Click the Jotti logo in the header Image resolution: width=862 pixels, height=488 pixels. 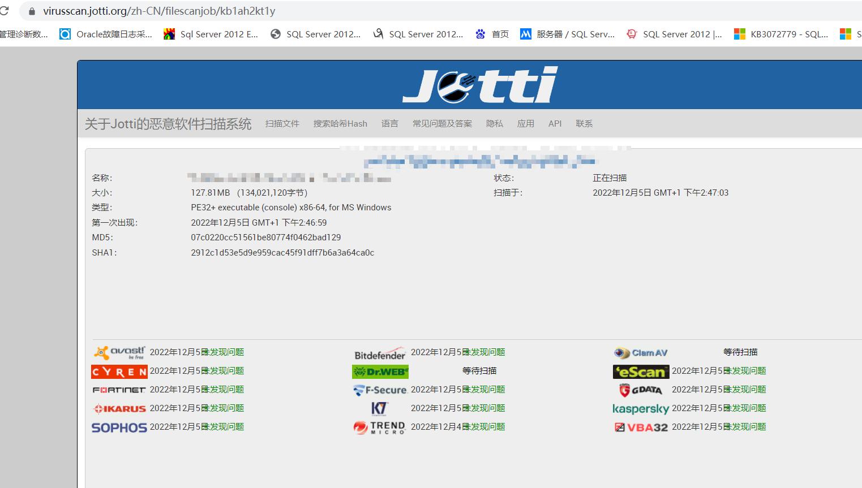pyautogui.click(x=480, y=85)
